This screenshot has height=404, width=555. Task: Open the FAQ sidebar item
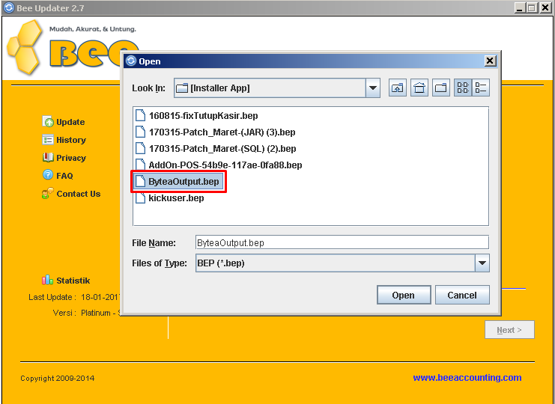click(58, 176)
